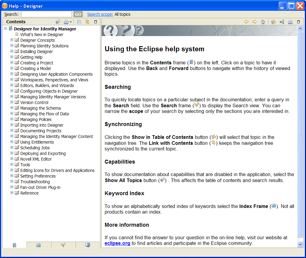Screen dimensions: 306x258
Task: Click the Bookmark Document icon
Action: pyautogui.click(x=282, y=22)
